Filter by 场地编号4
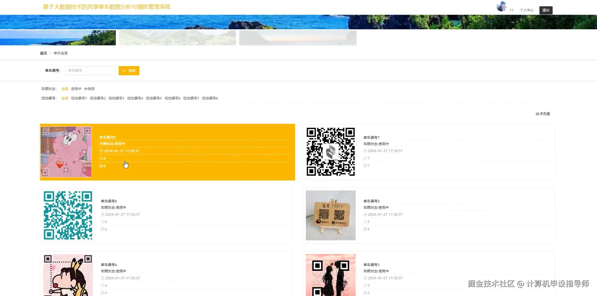The image size is (597, 296). [135, 98]
